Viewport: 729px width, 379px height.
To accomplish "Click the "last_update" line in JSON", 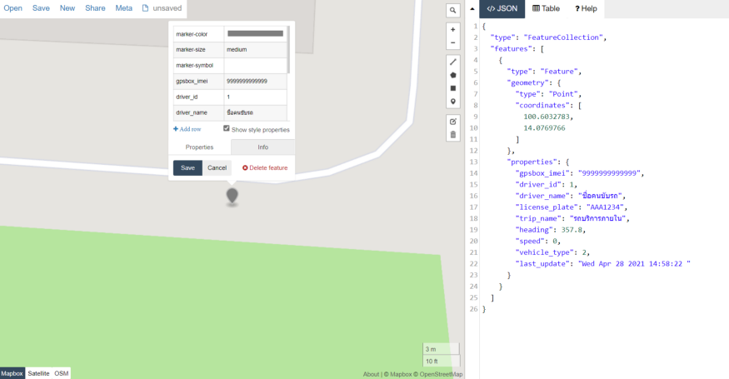I will (602, 264).
